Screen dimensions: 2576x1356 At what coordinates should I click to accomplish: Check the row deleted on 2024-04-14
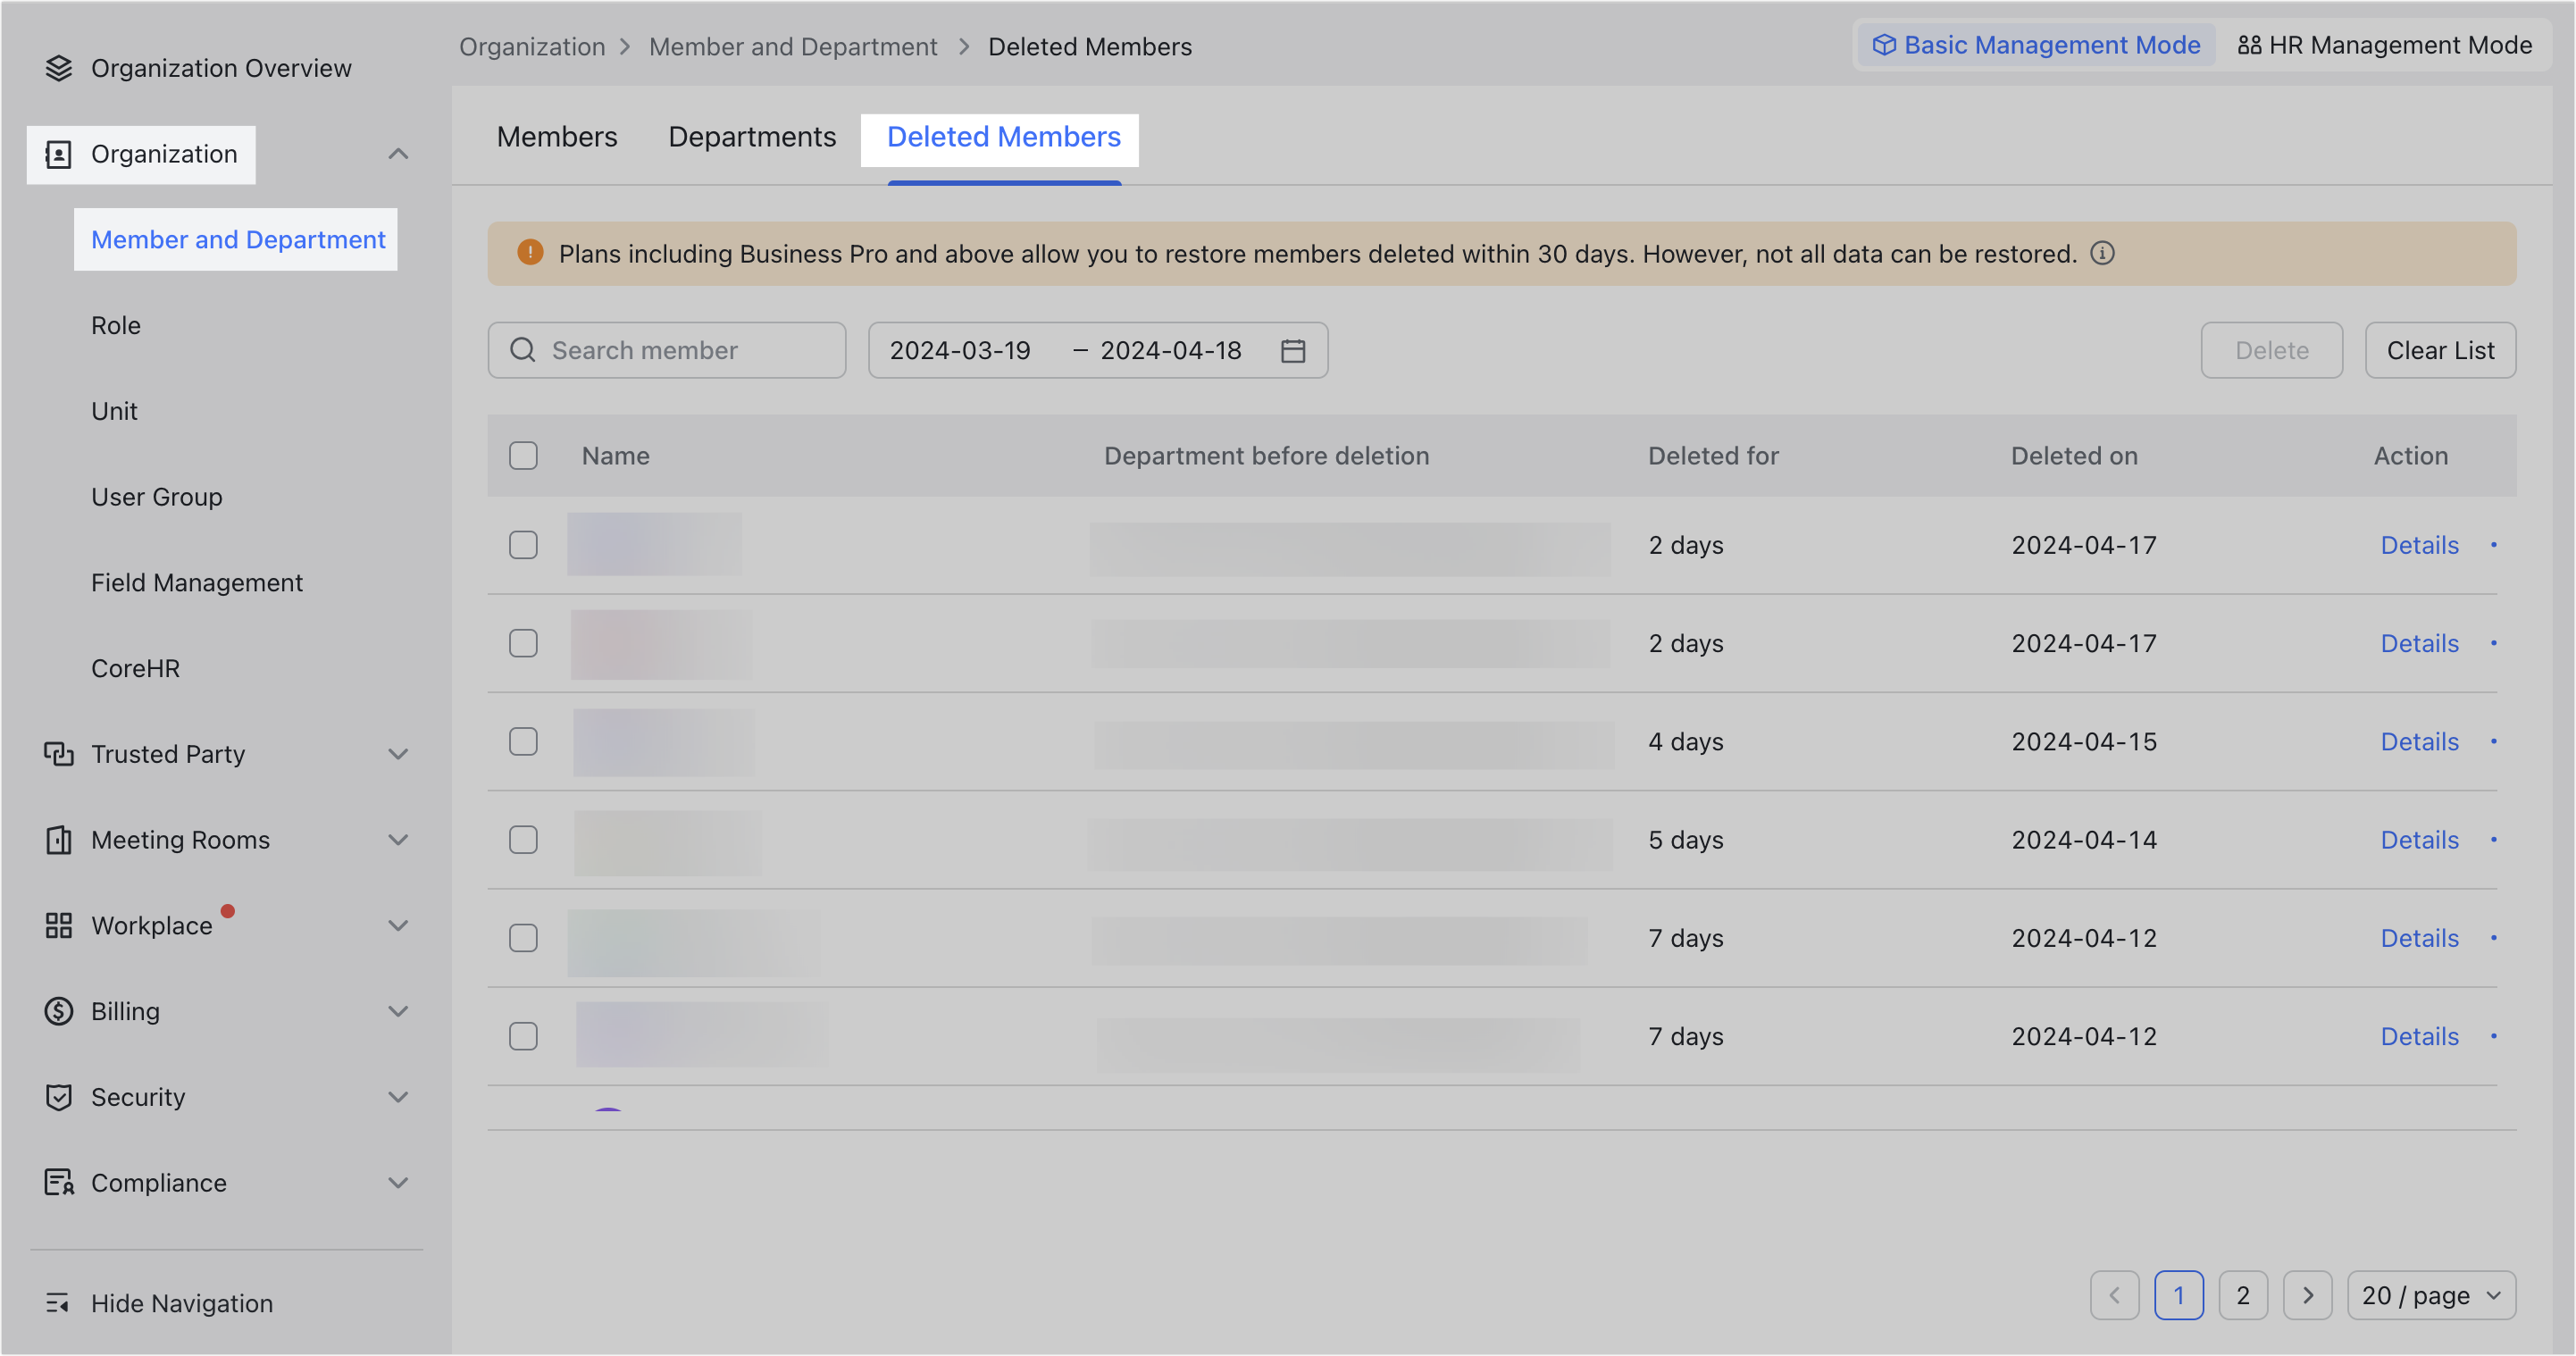[x=523, y=840]
